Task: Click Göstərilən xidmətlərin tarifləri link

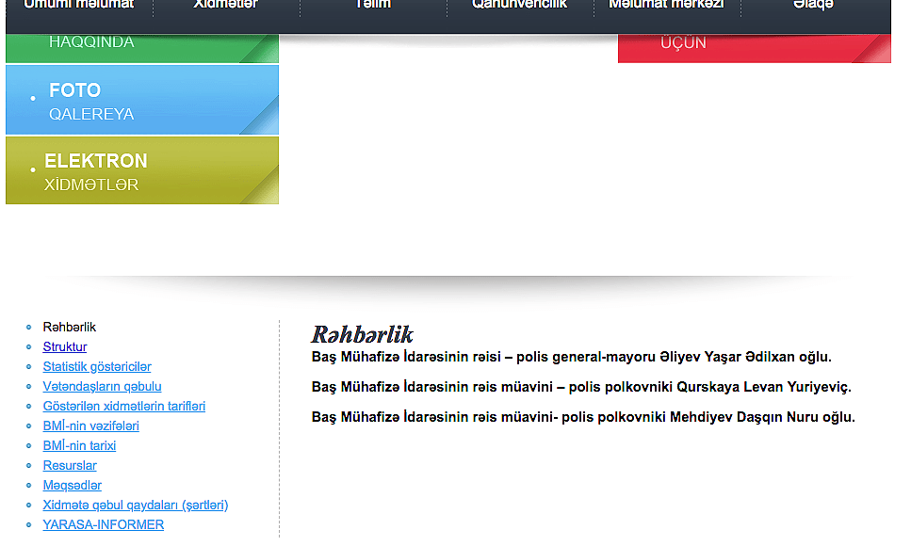Action: [x=124, y=407]
